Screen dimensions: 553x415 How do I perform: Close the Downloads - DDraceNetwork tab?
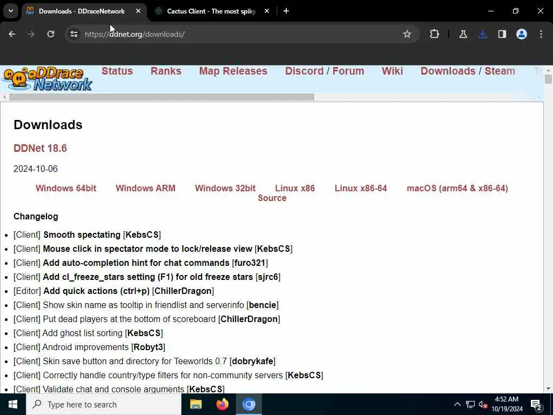coord(138,11)
